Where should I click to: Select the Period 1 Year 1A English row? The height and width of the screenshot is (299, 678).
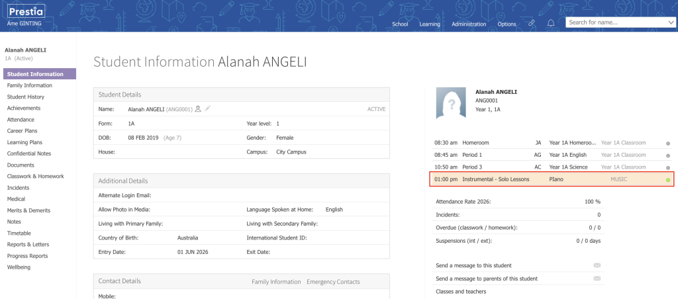(x=553, y=155)
